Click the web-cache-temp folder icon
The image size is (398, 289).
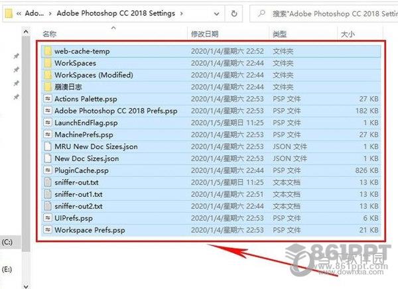click(x=48, y=51)
